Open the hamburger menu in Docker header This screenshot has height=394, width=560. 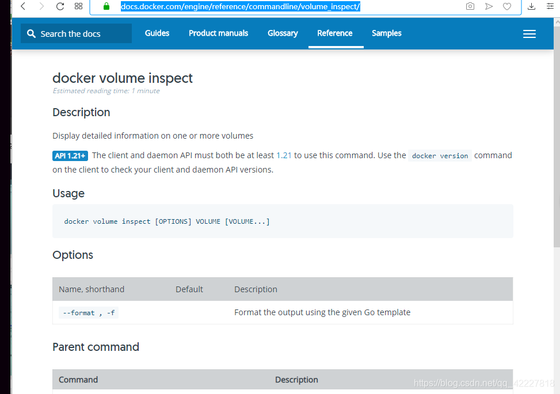(529, 34)
